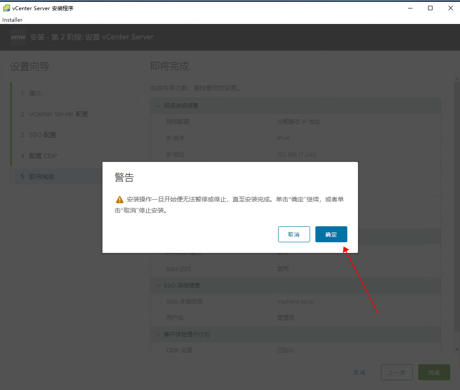Click the value 分配静态 IP 地址
The width and height of the screenshot is (460, 390).
[x=299, y=122]
